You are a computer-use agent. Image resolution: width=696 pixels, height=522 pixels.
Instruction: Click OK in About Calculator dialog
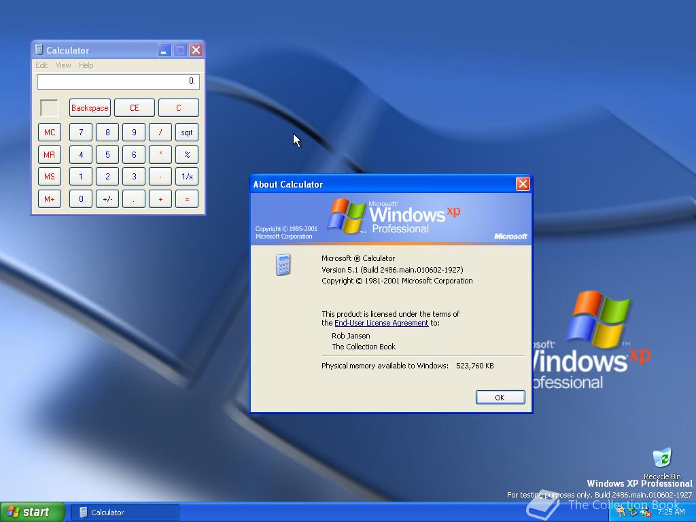[x=500, y=397]
